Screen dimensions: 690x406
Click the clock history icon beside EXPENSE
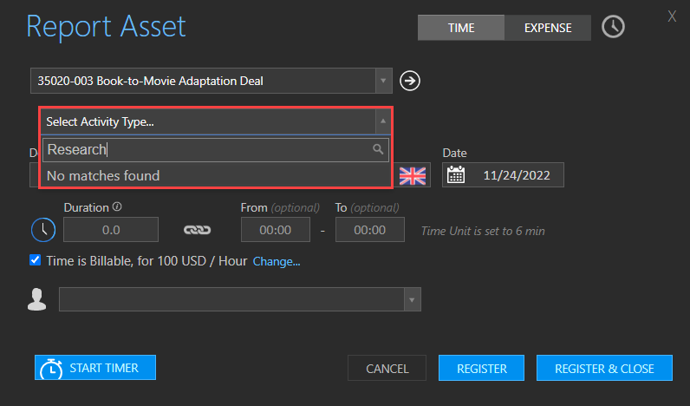tap(613, 27)
